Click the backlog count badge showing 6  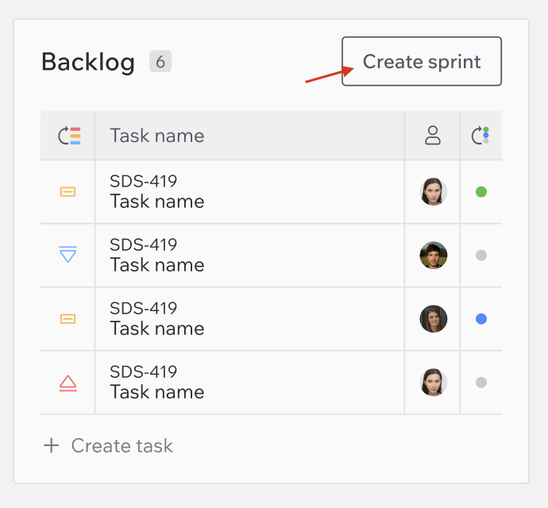coord(160,61)
